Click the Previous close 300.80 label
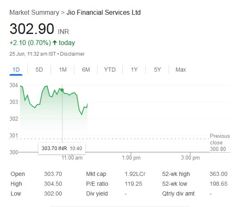 click(220, 142)
